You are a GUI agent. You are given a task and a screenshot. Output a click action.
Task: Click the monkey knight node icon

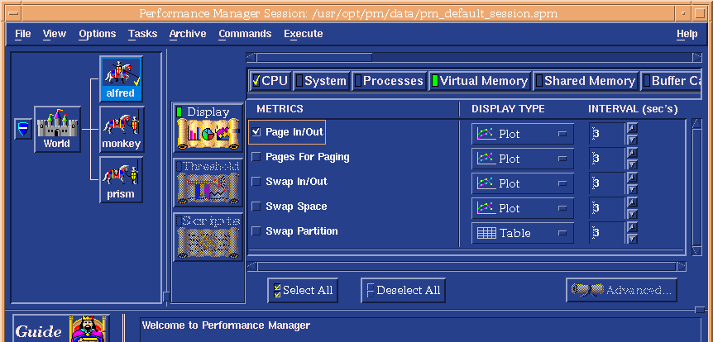(x=121, y=129)
